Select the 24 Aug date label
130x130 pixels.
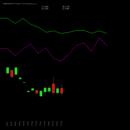tap(61, 123)
